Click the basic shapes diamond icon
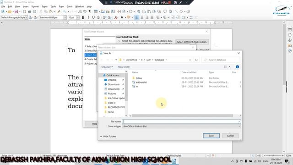Image resolution: width=293 pixels, height=165 pixels. [181, 11]
